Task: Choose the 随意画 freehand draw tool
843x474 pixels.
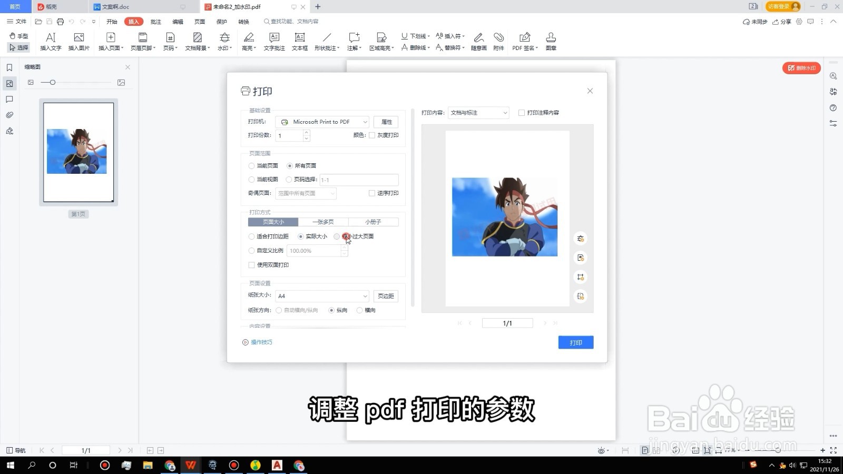Action: pyautogui.click(x=479, y=41)
